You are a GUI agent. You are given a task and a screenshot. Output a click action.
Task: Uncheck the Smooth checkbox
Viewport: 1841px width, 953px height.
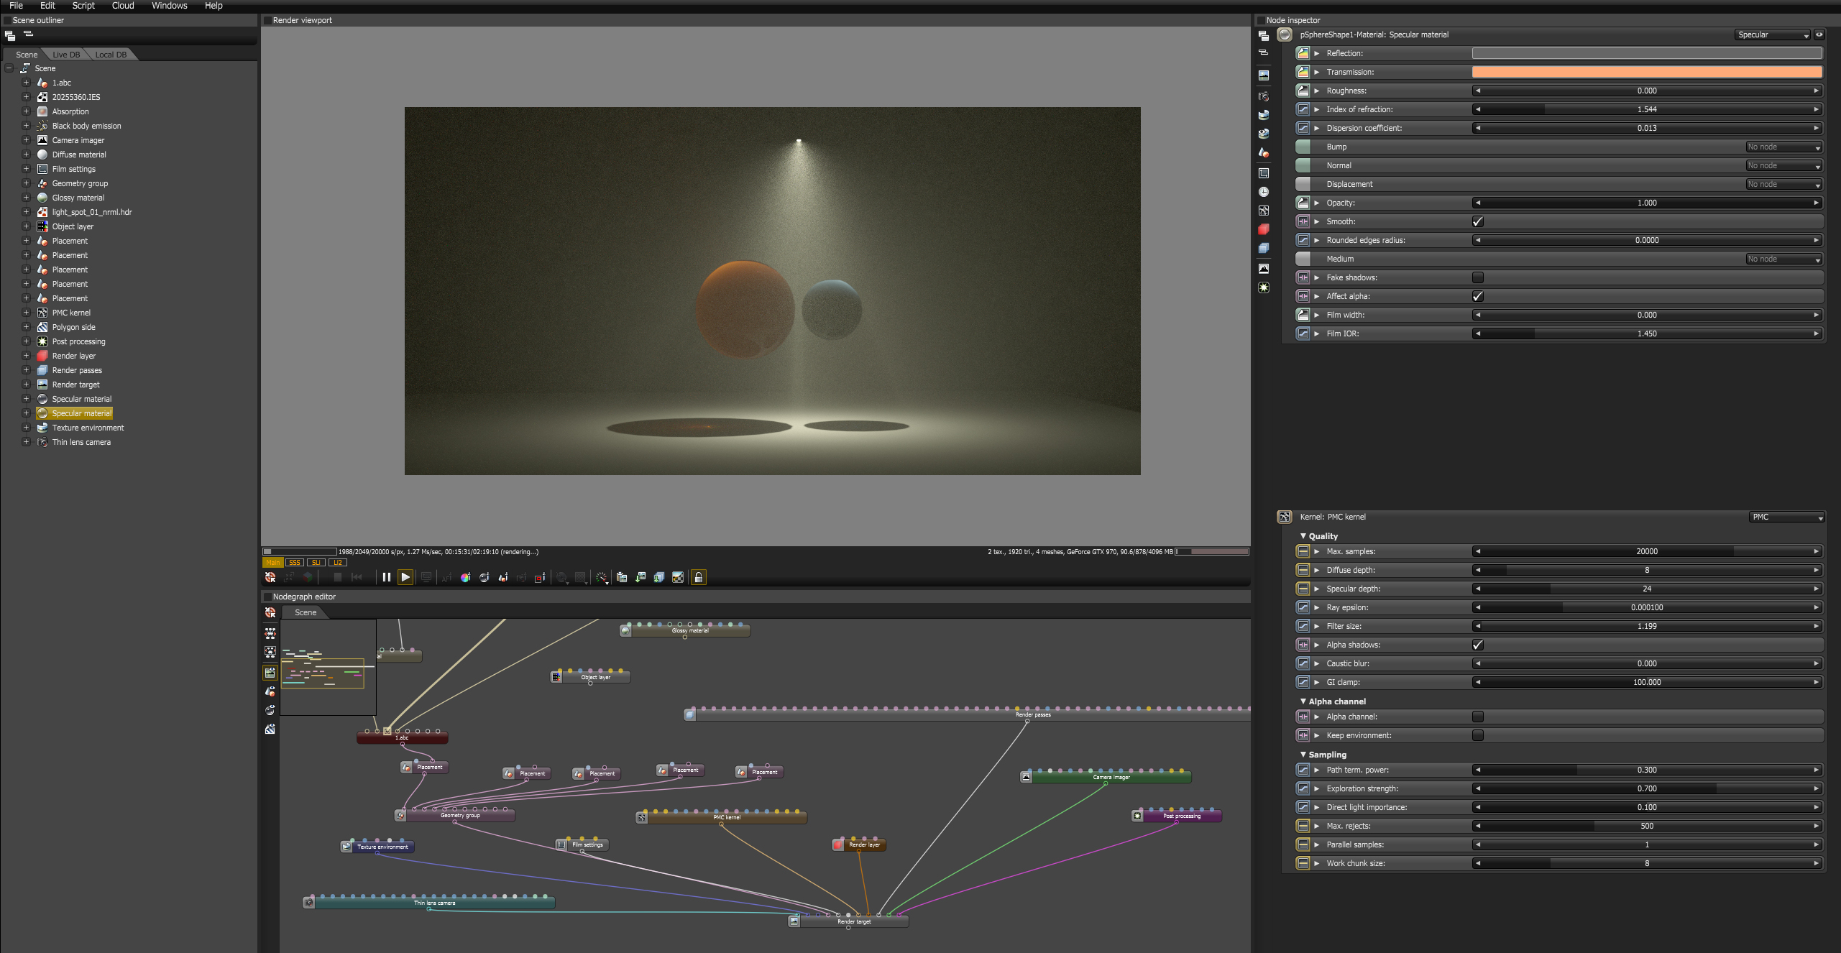1478,221
